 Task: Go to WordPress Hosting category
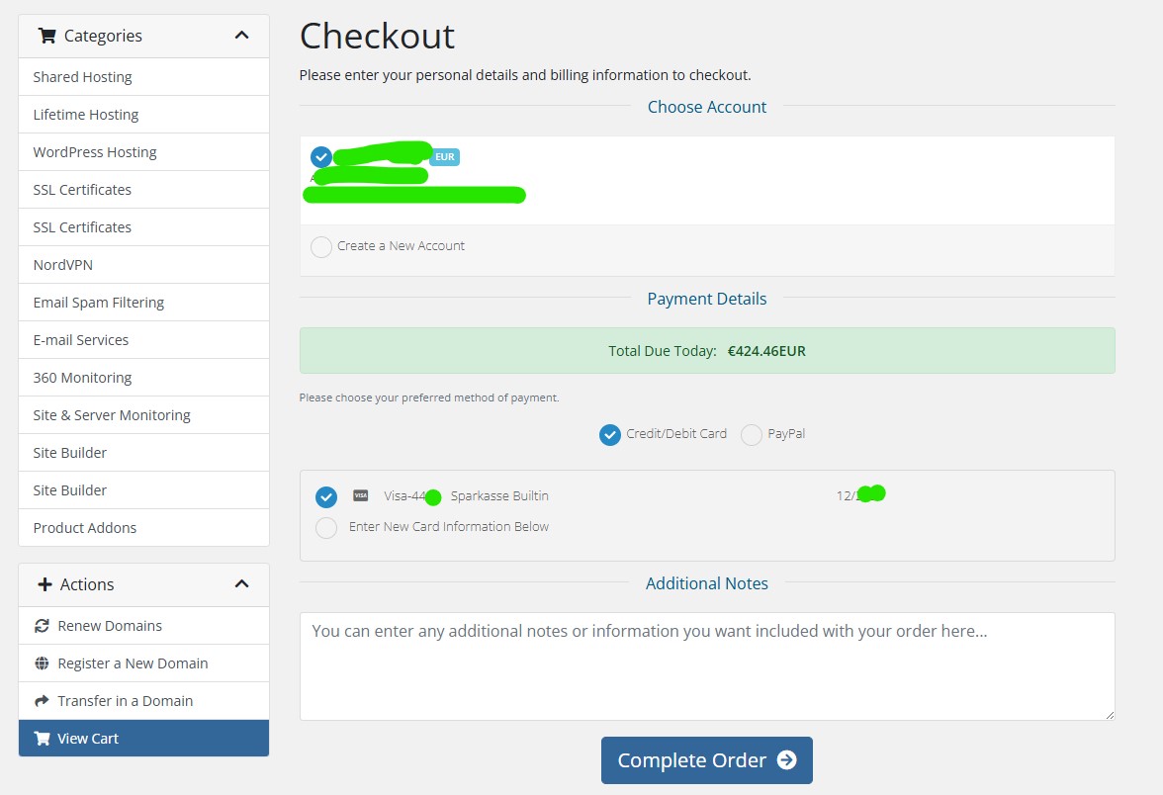pyautogui.click(x=95, y=152)
